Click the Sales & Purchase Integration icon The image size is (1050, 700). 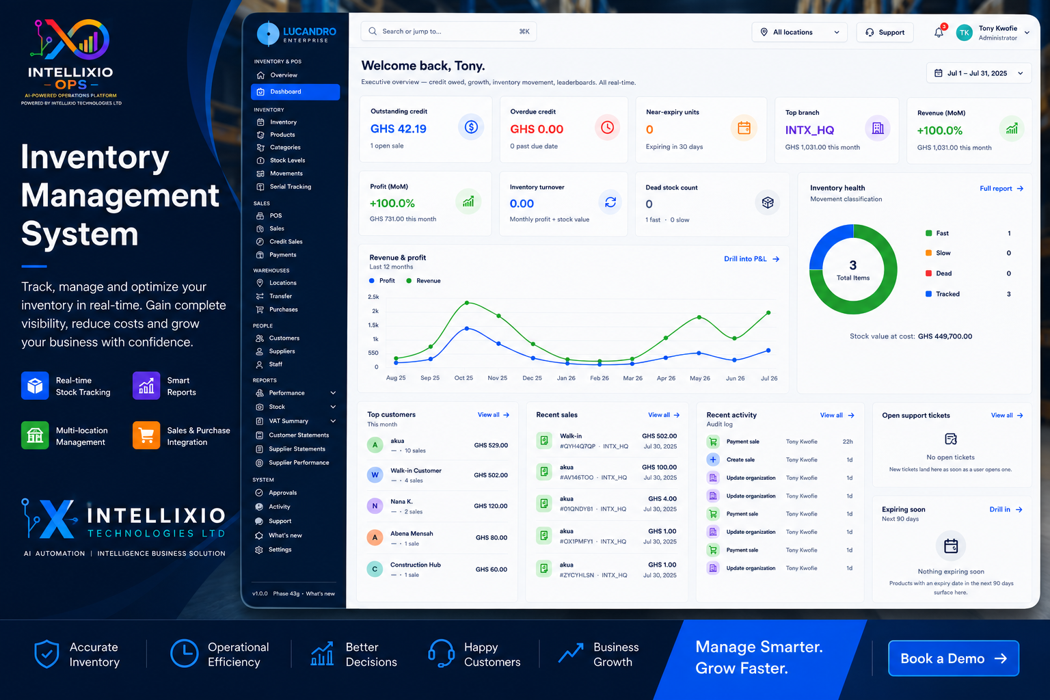pos(146,435)
